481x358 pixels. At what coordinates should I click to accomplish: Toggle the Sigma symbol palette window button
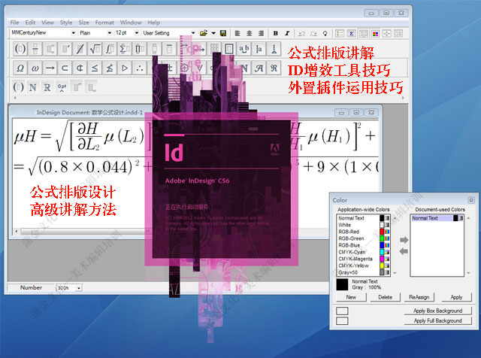[352, 33]
